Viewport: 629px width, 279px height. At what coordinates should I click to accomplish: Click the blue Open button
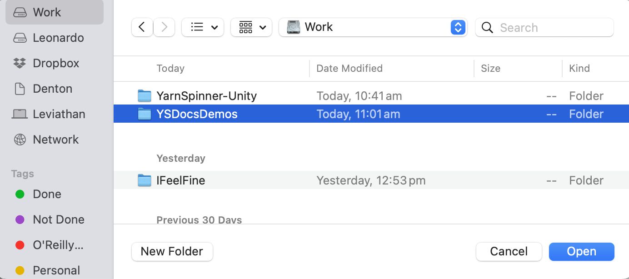(581, 252)
